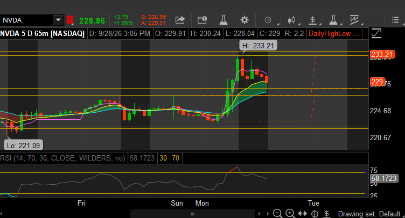Click the yellow 30 oversold level label
Screen dimensions: 405x218
point(163,158)
